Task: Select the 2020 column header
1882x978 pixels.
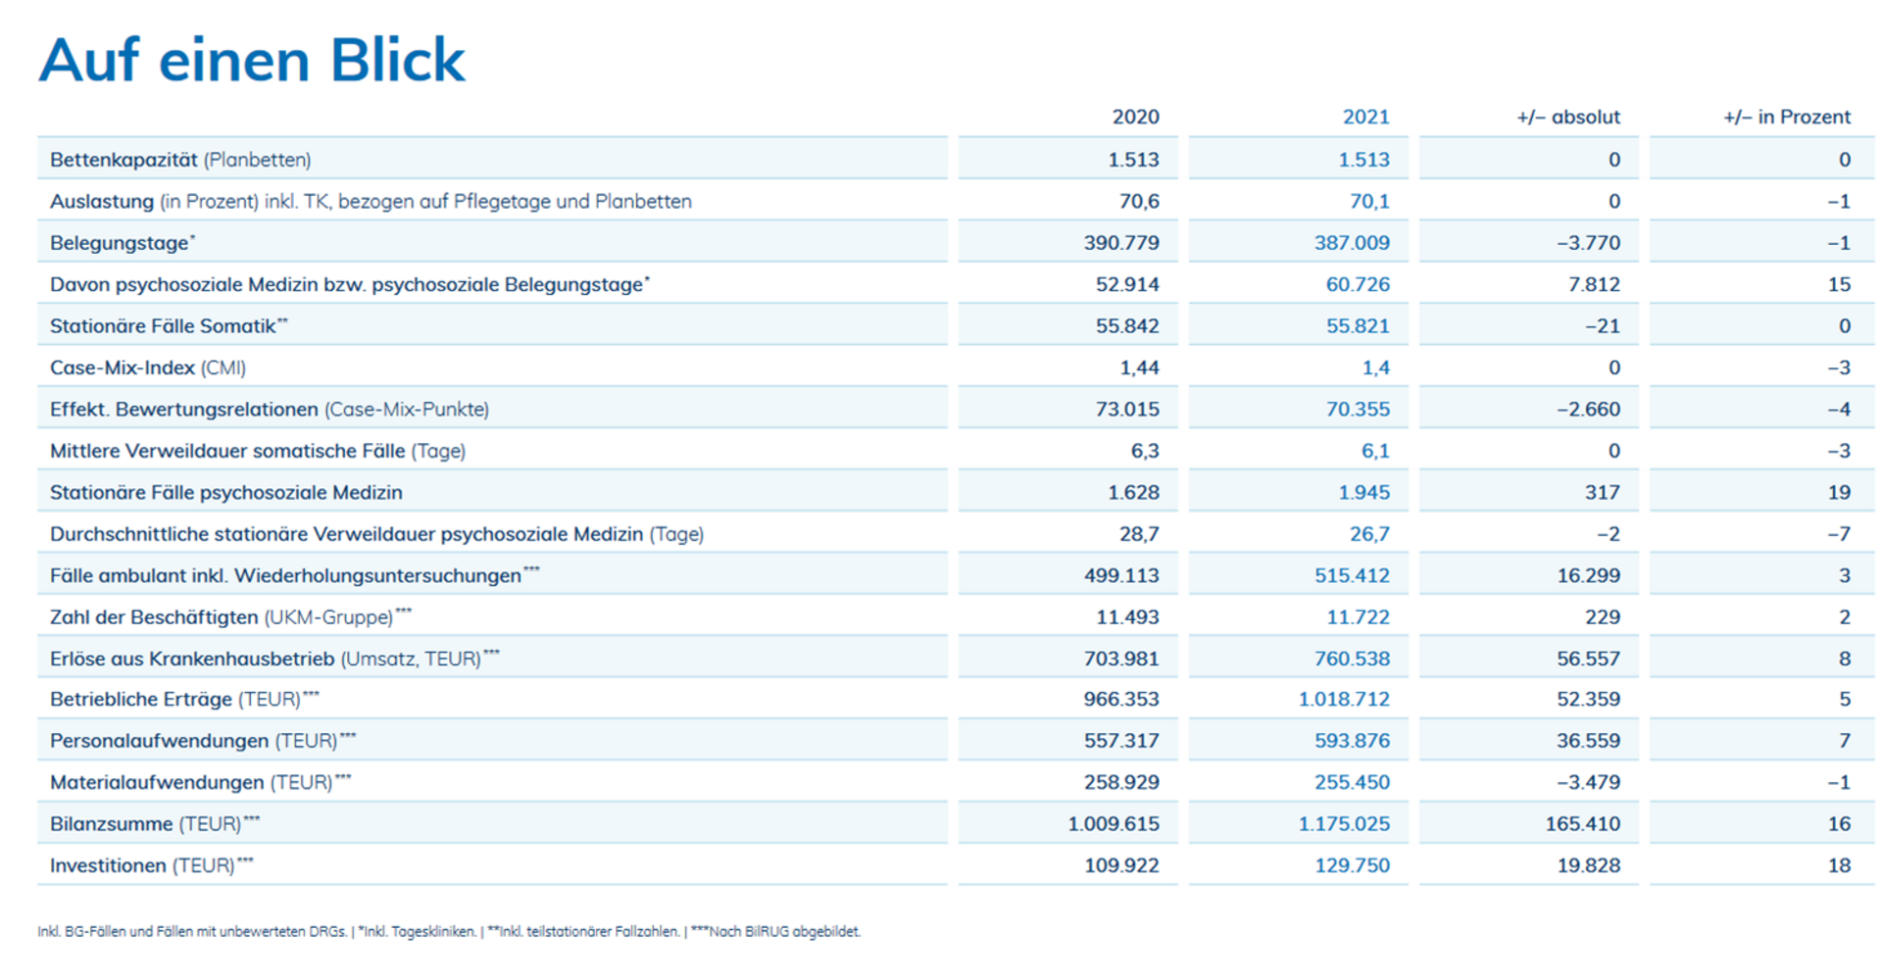Action: (1135, 117)
